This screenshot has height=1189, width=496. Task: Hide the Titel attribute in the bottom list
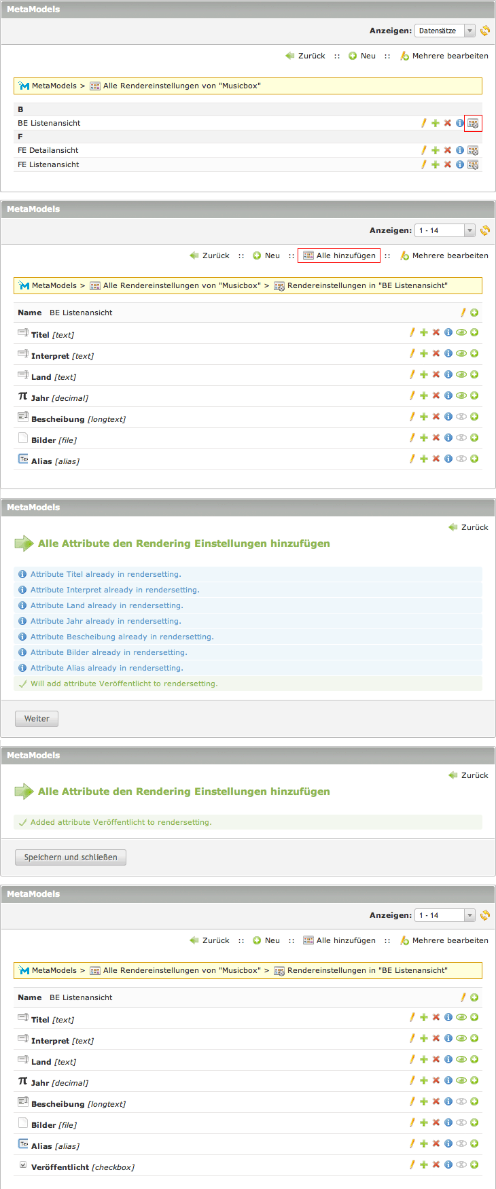[x=461, y=1017]
